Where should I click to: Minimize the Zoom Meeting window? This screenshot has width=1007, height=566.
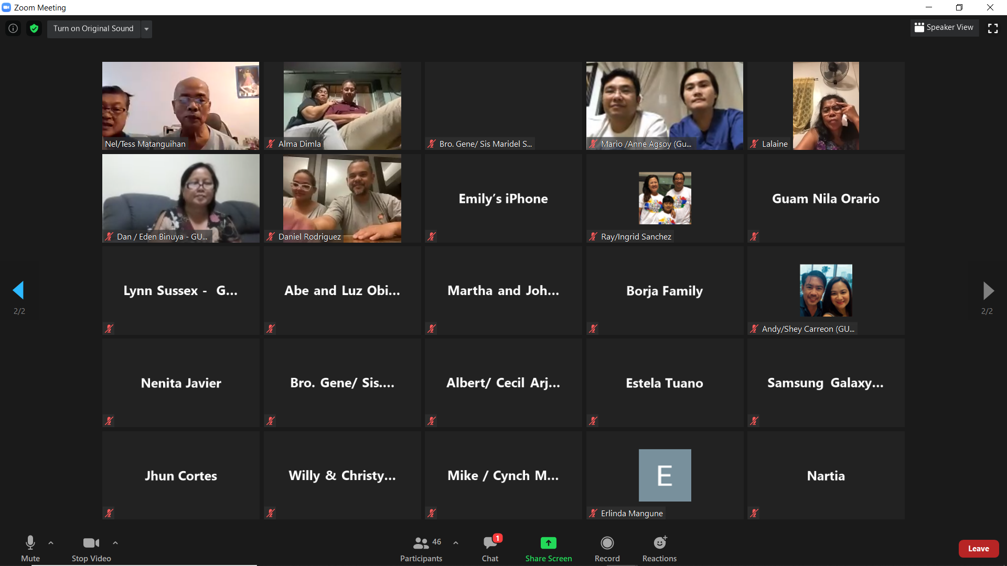click(x=929, y=7)
